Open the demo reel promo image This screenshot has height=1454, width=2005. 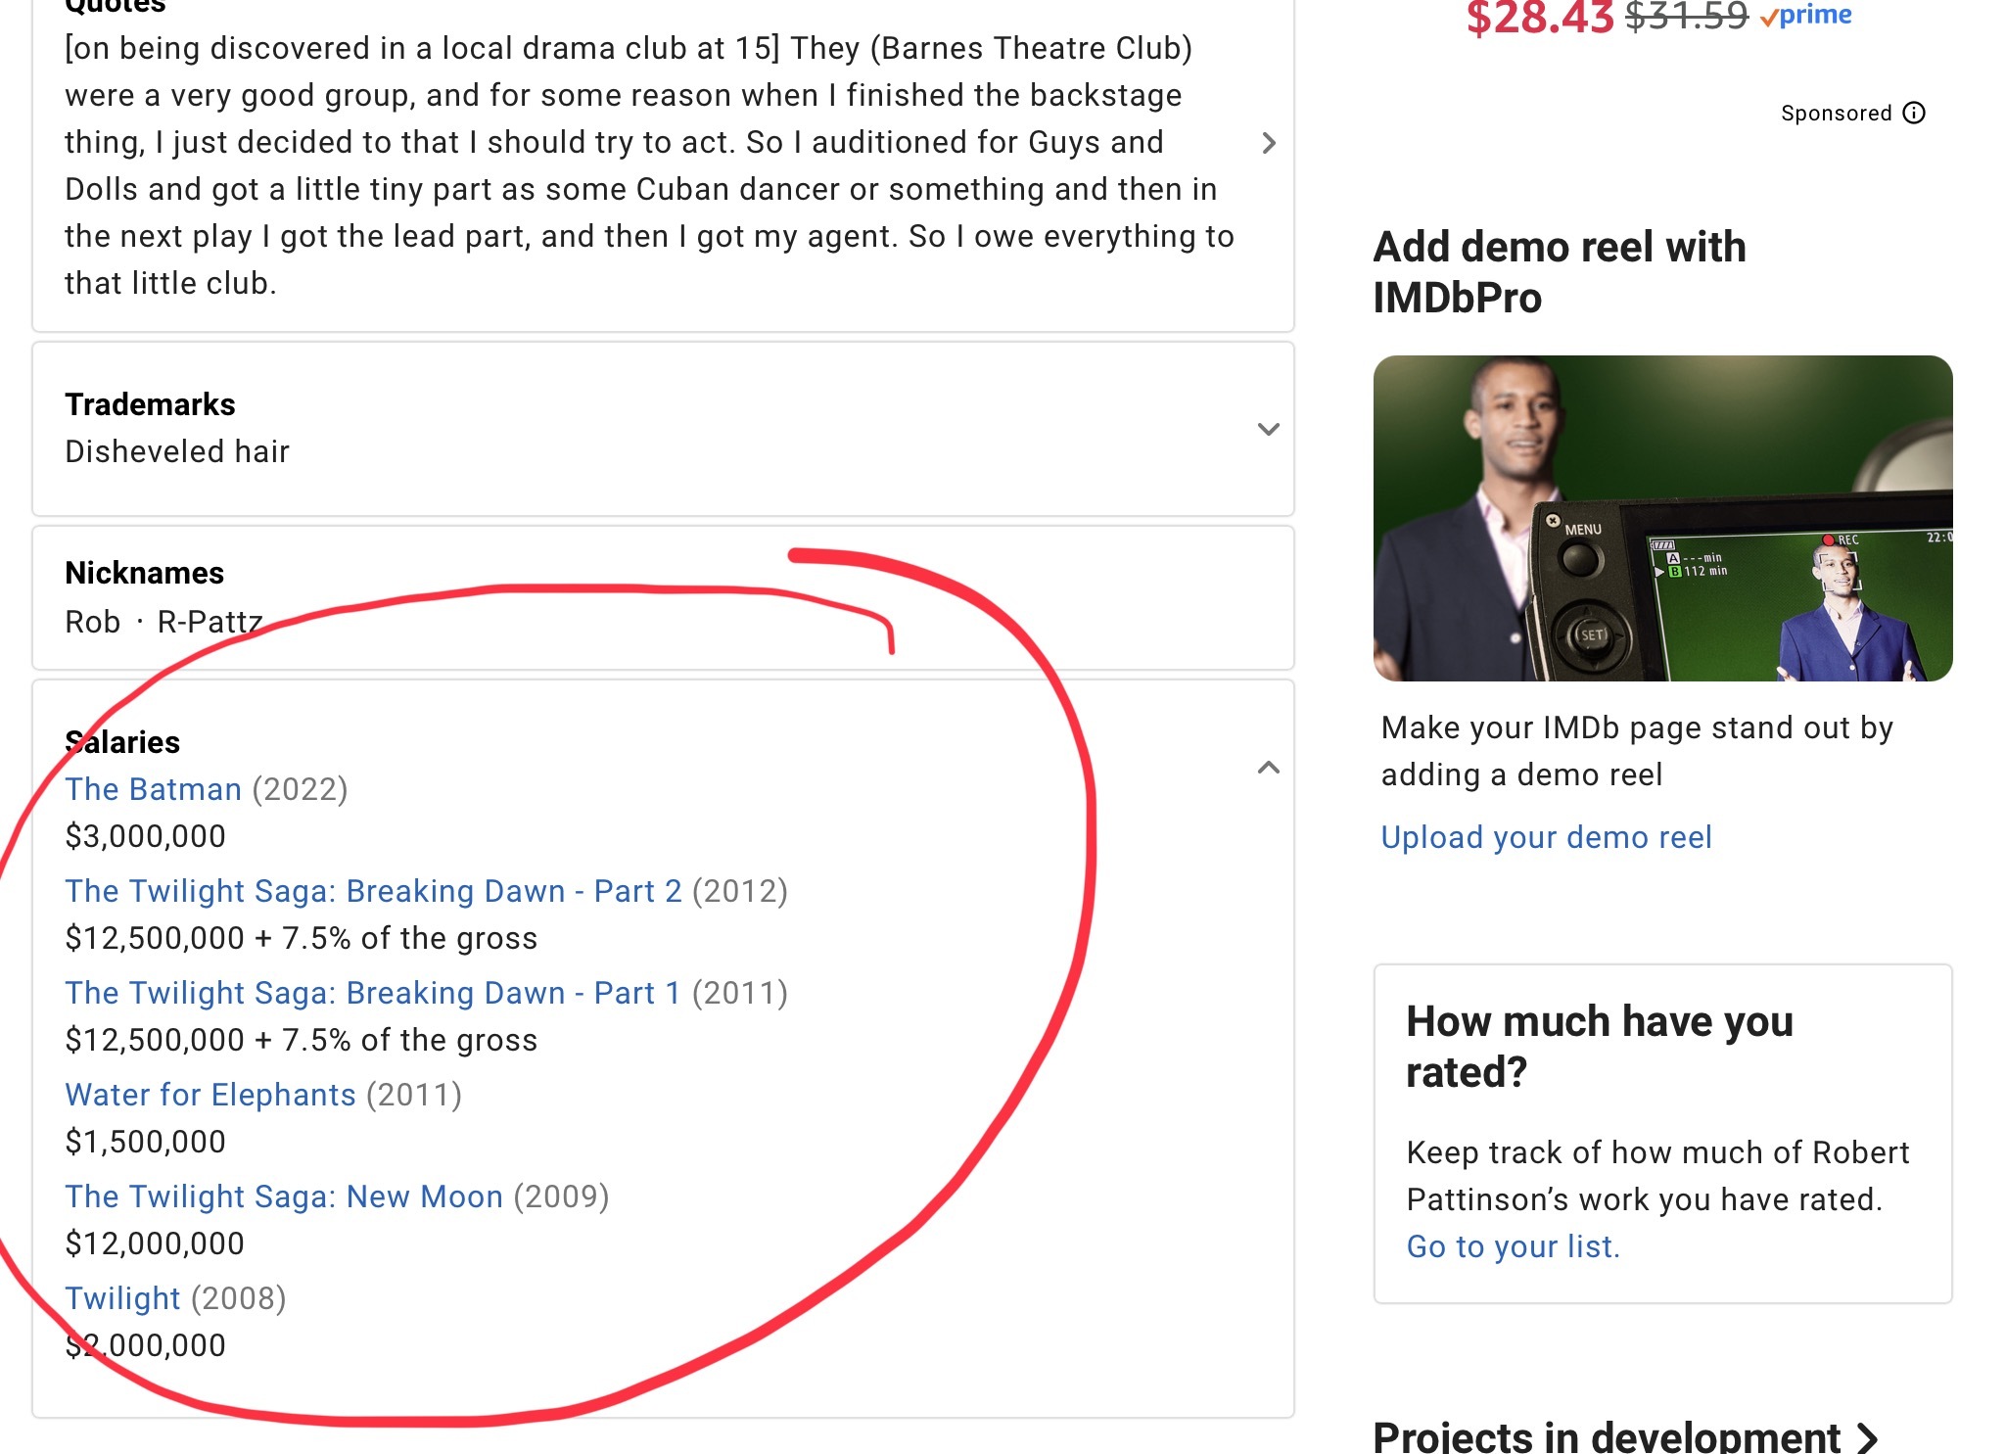click(x=1662, y=518)
